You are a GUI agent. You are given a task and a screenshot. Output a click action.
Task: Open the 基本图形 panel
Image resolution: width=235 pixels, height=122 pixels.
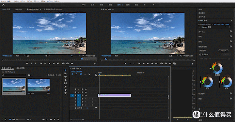pos(202,13)
